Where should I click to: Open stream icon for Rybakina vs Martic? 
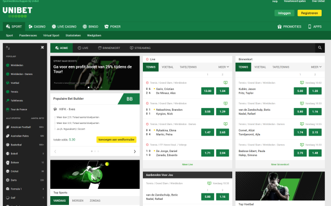point(226,124)
